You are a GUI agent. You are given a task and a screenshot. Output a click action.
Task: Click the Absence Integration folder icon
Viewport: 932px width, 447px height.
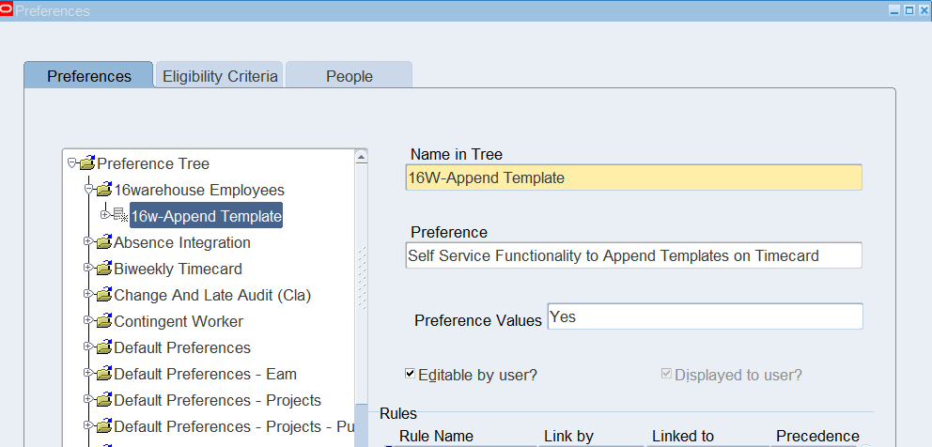pyautogui.click(x=103, y=243)
